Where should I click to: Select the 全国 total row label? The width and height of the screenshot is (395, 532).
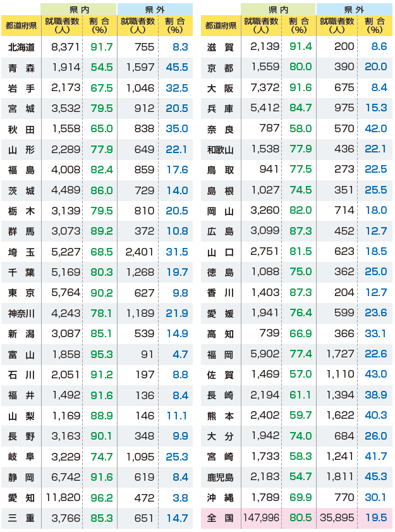click(x=221, y=518)
